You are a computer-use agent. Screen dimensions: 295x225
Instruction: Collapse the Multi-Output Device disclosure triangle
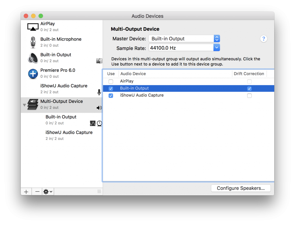tap(24, 105)
